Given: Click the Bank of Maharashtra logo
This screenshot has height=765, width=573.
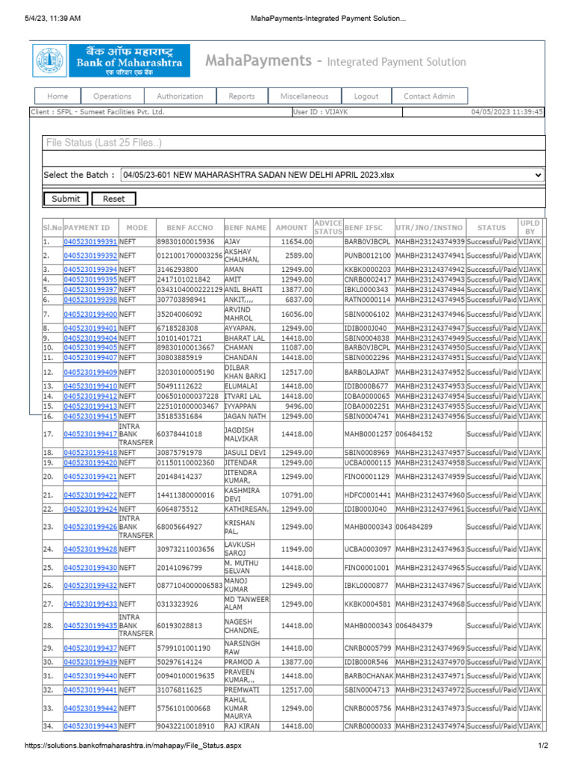Looking at the screenshot, I should pyautogui.click(x=111, y=61).
